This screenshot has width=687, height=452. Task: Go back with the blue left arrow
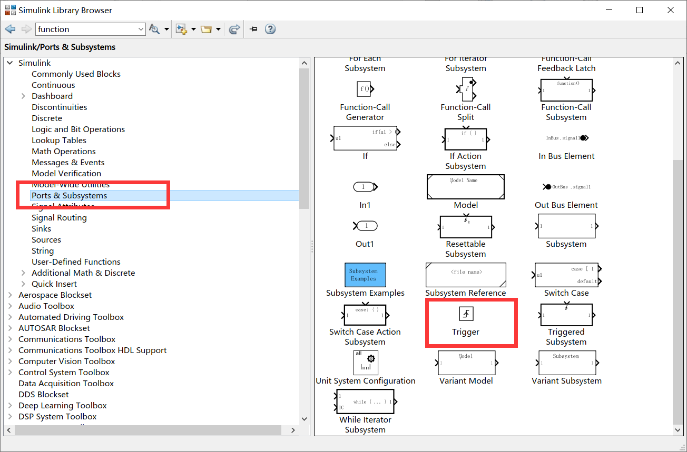coord(10,29)
